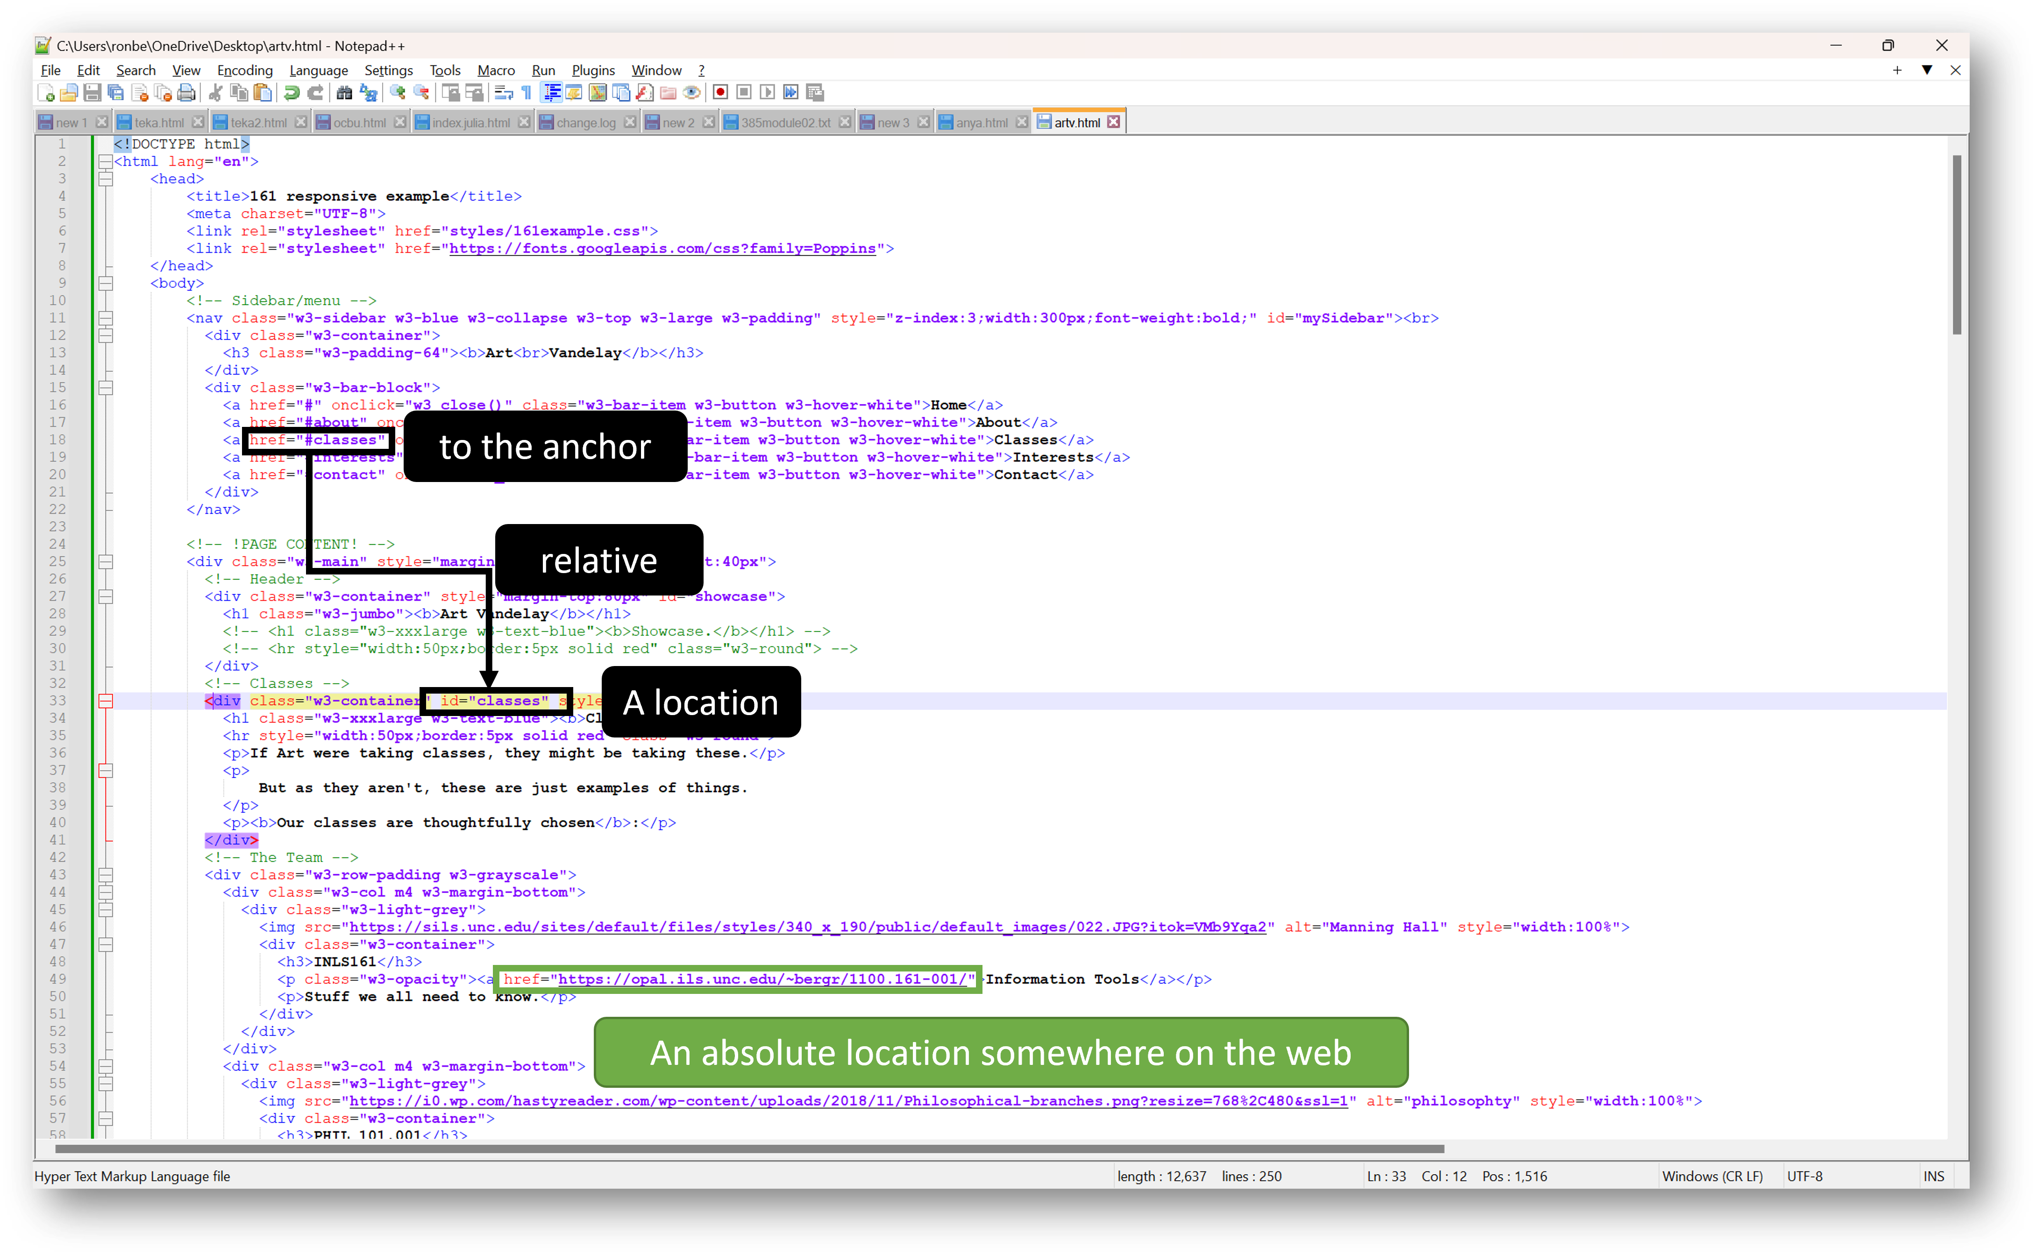Zoom in using the magnifier icon
Image resolution: width=2036 pixels, height=1255 pixels.
point(397,92)
